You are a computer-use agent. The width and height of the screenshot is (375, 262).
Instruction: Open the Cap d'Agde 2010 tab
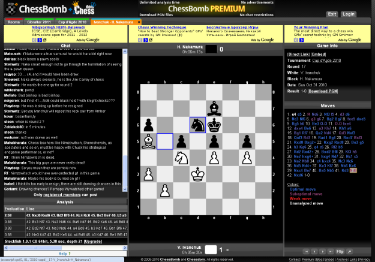pyautogui.click(x=74, y=22)
